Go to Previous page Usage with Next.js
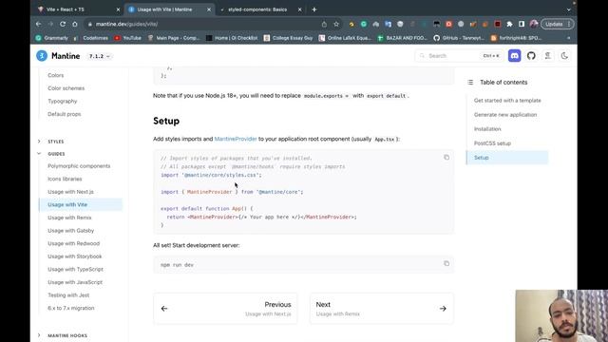This screenshot has width=608, height=342. pyautogui.click(x=225, y=309)
